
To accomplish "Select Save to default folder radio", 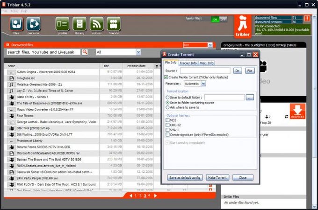I will [167, 98].
